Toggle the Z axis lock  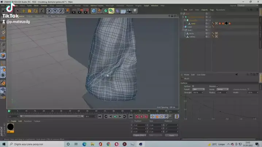coord(61,11)
